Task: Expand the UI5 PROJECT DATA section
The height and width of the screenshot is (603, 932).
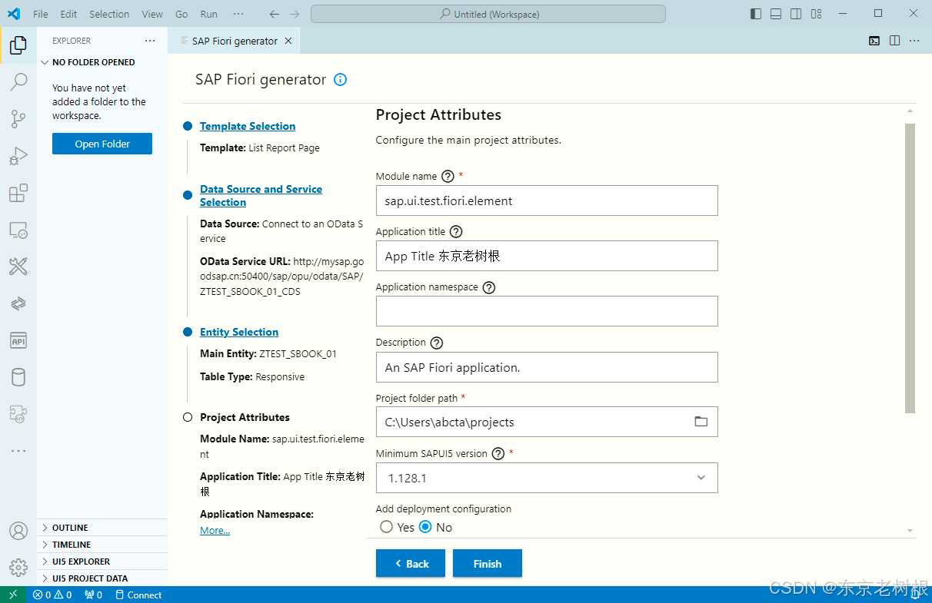Action: (102, 578)
